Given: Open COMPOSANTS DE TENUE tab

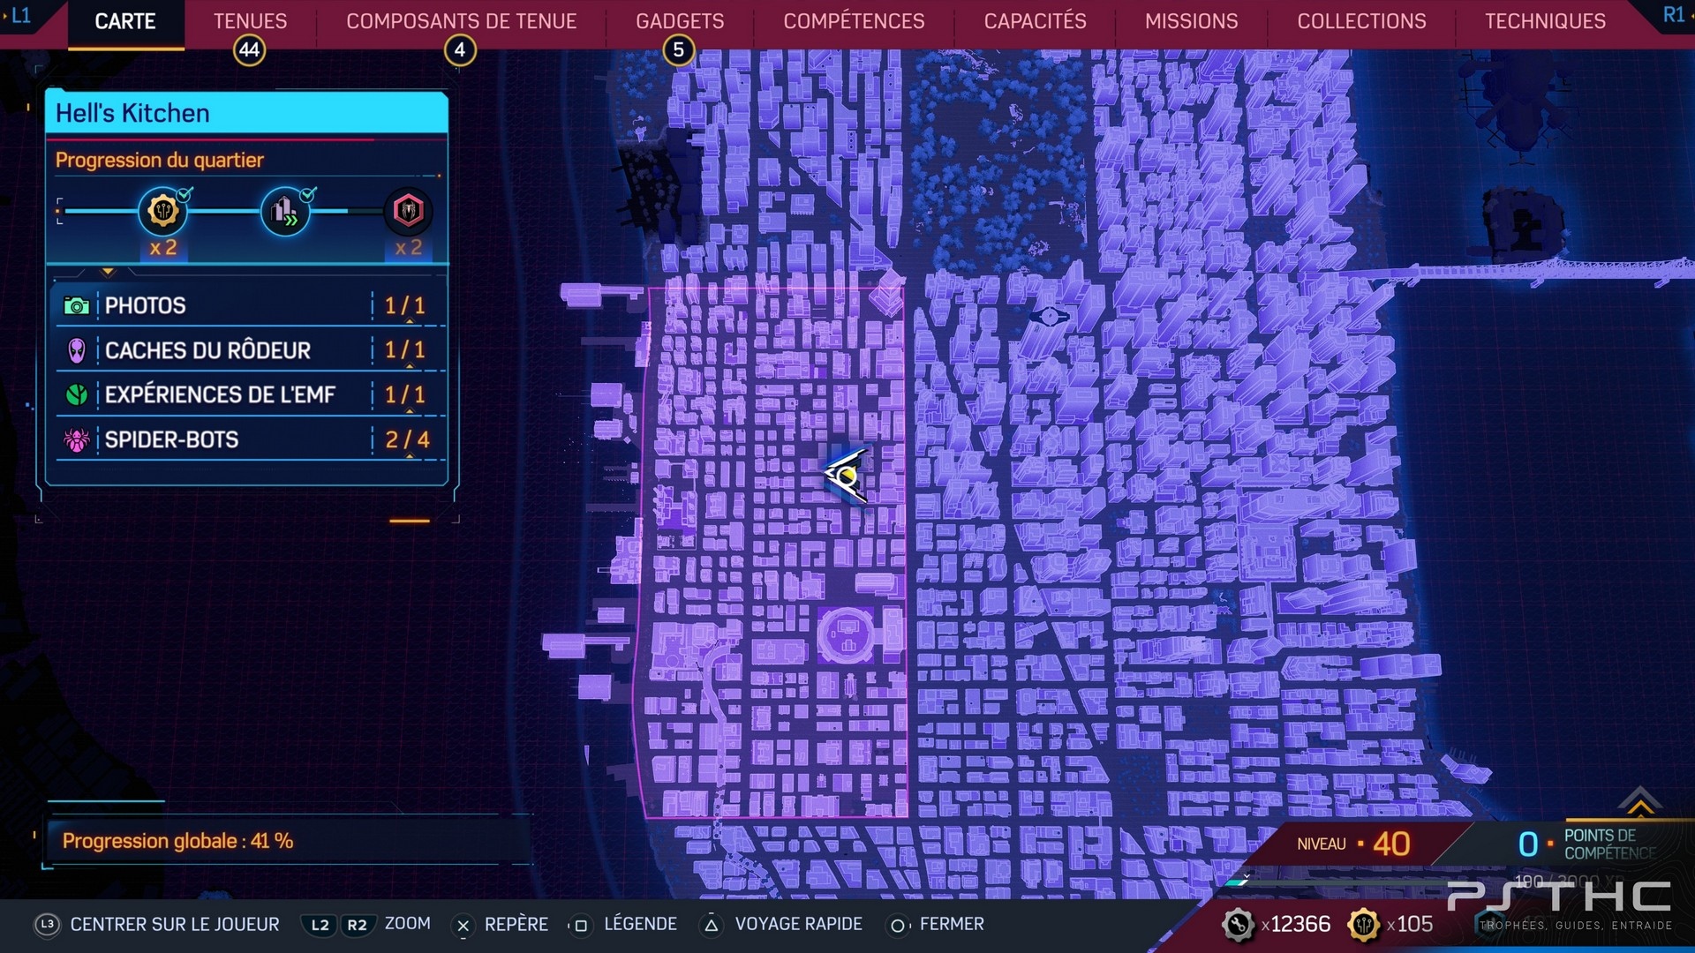Looking at the screenshot, I should [461, 21].
